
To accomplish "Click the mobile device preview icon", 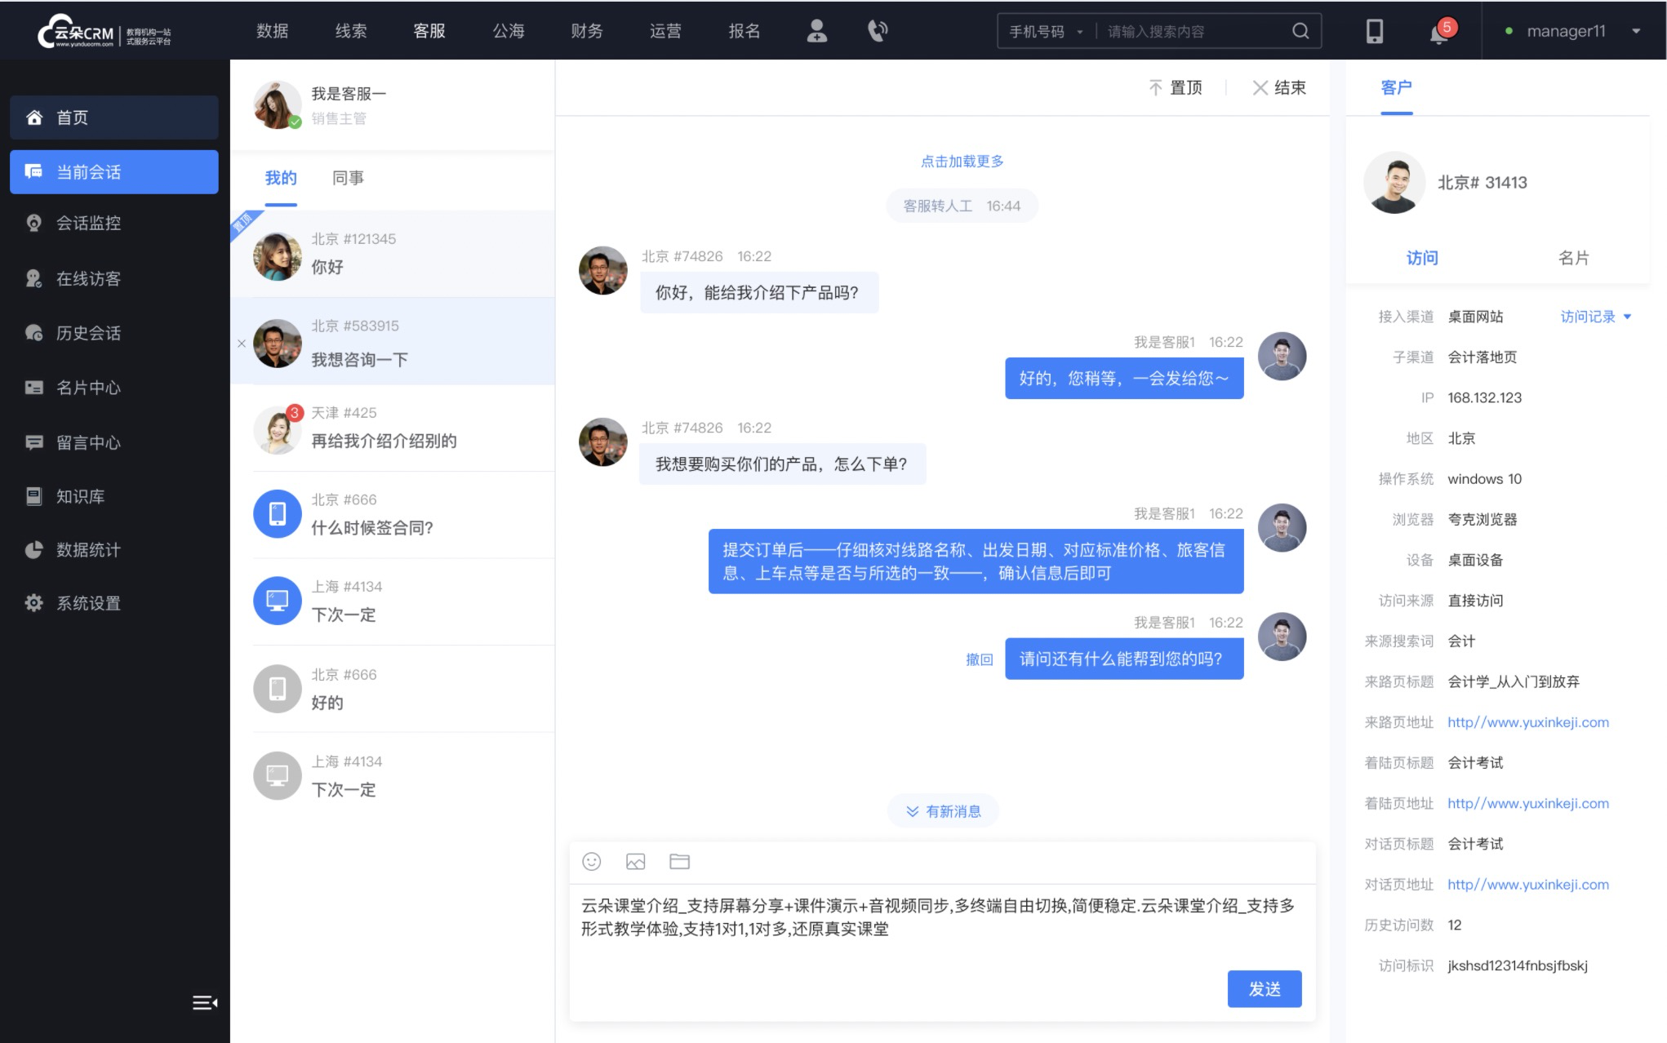I will coord(1374,30).
